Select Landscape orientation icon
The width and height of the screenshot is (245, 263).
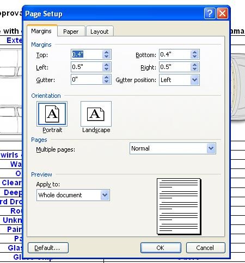[x=96, y=114]
